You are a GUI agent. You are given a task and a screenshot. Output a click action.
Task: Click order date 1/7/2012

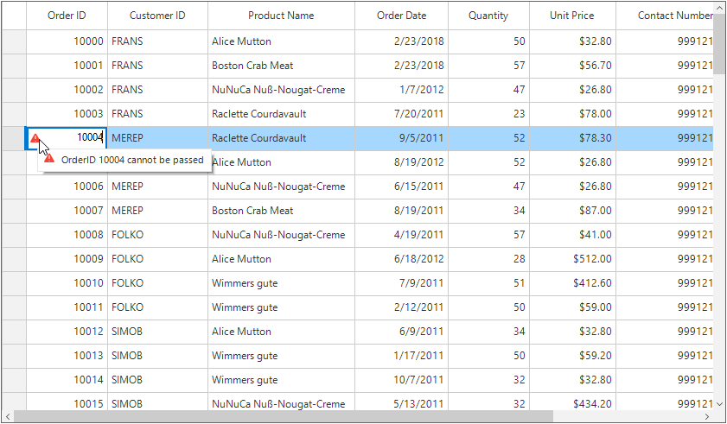pos(422,90)
